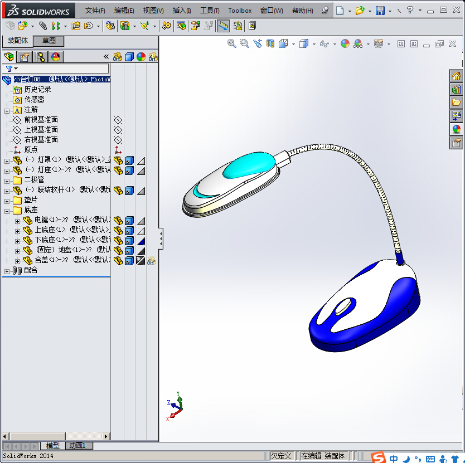Click the Previous View icon
Image resolution: width=465 pixels, height=463 pixels.
[258, 44]
